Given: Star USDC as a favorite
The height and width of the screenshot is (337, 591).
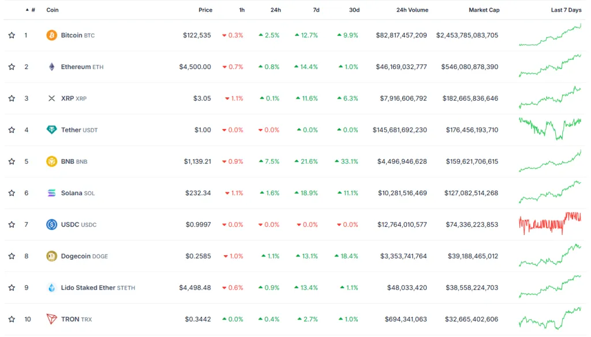Looking at the screenshot, I should (12, 225).
